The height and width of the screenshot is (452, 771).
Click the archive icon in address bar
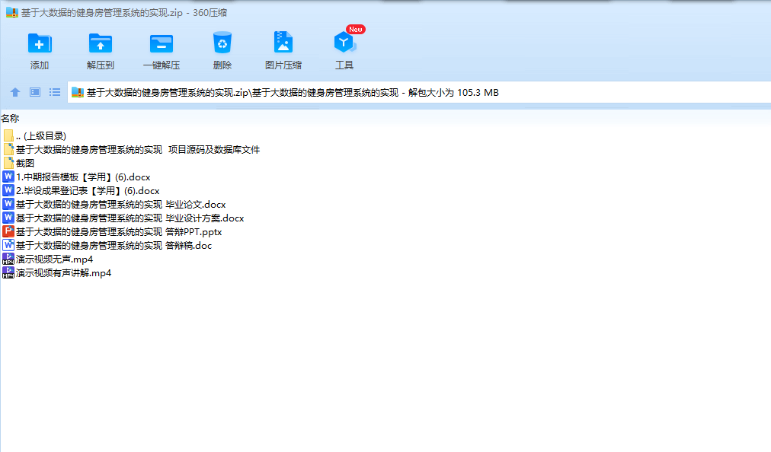coord(78,92)
